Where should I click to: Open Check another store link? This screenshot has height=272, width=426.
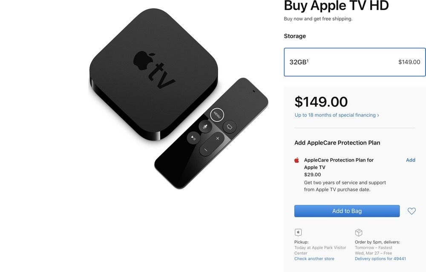[x=314, y=259]
